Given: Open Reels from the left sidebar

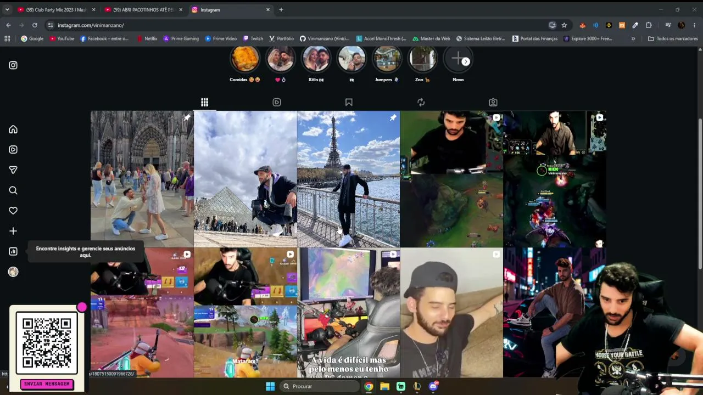Looking at the screenshot, I should click(13, 150).
